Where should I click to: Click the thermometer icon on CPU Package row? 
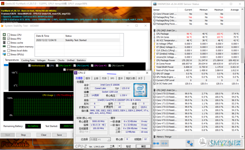(154, 34)
